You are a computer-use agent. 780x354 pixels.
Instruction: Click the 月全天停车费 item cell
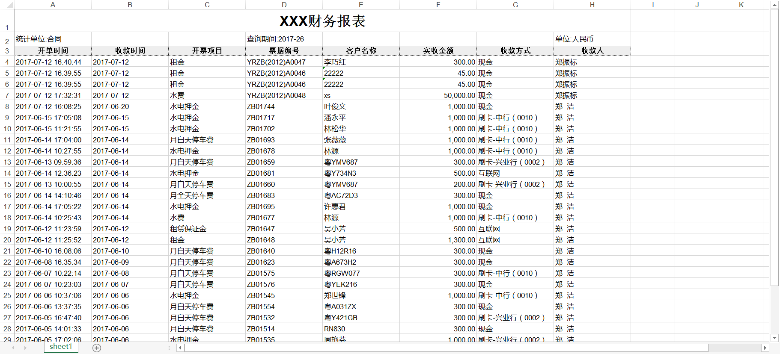pos(207,195)
